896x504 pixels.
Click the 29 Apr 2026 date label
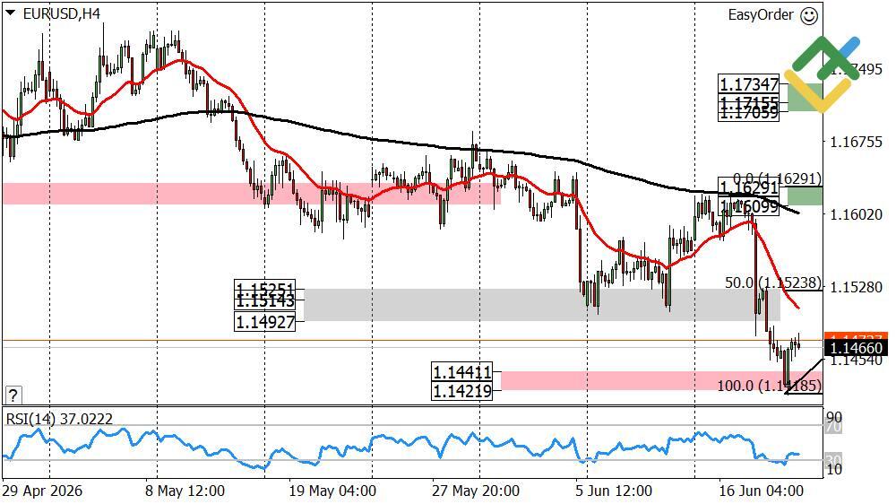click(x=42, y=491)
